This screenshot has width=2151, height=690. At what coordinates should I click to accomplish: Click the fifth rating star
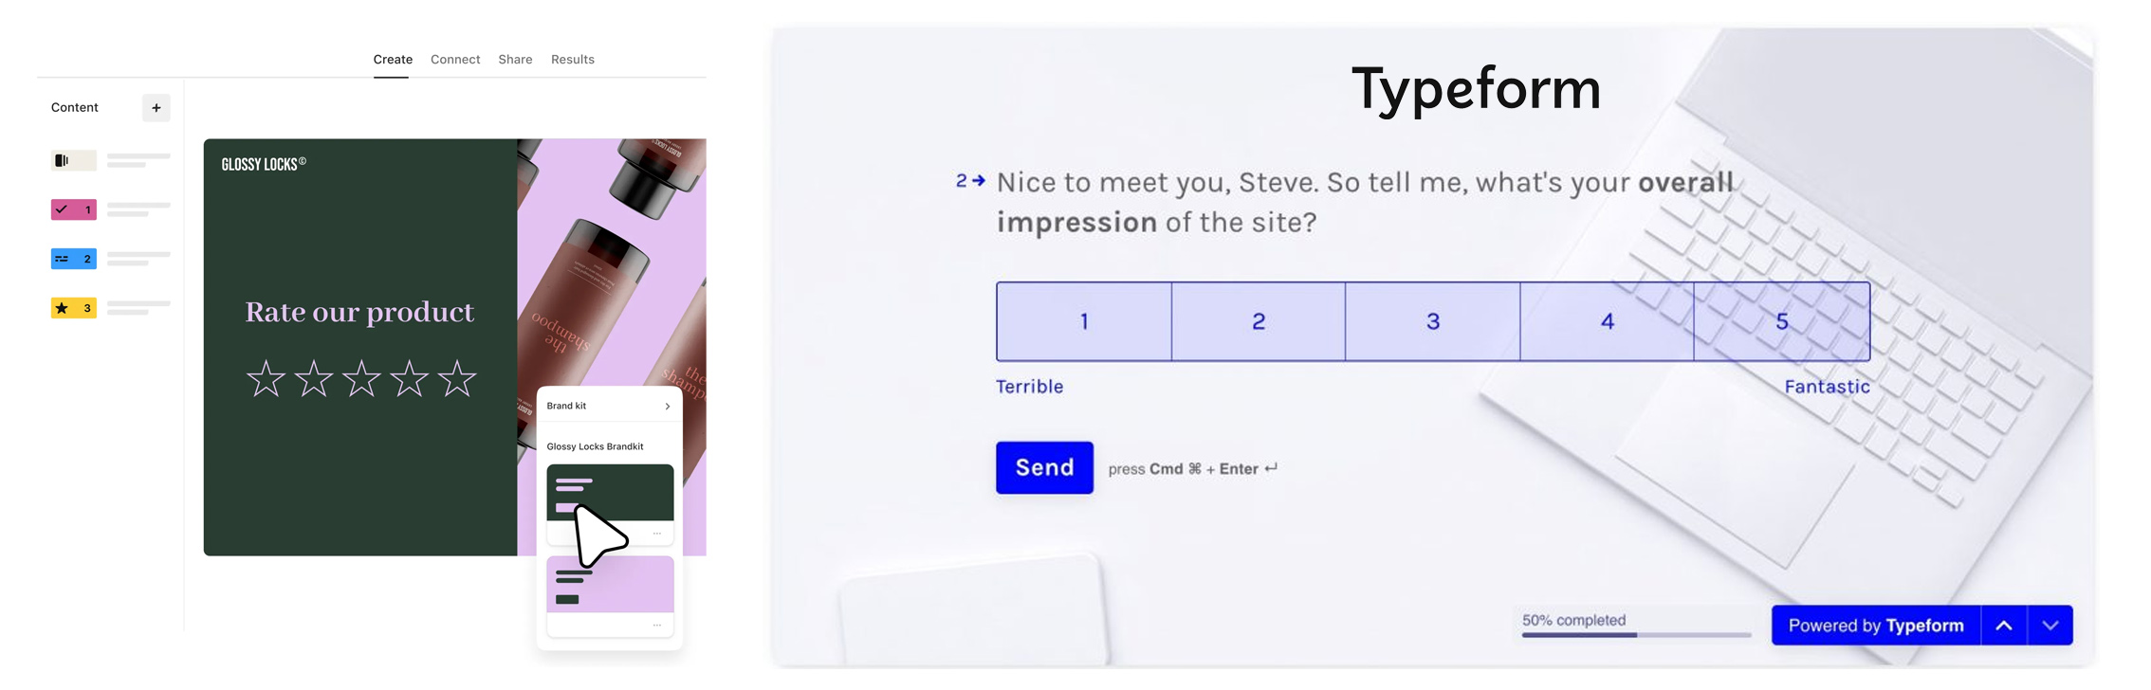tap(457, 379)
